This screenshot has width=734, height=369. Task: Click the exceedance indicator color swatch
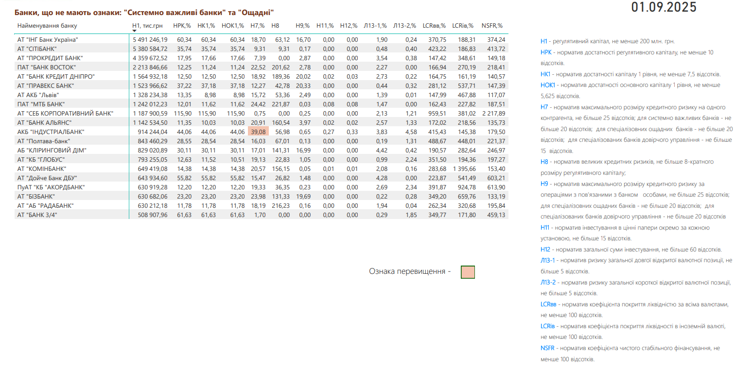point(468,272)
